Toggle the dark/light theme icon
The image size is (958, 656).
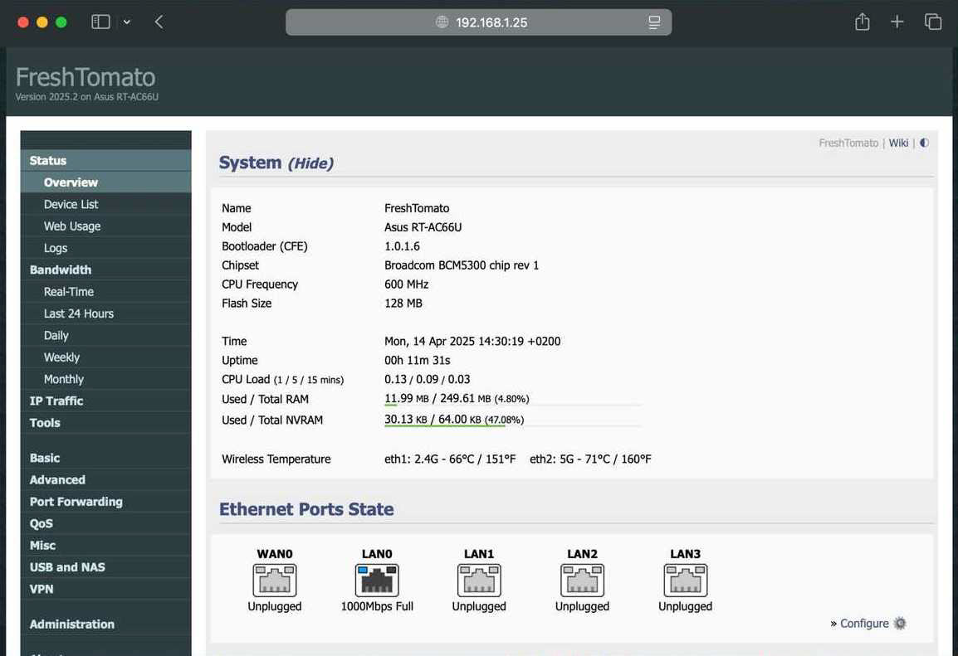[924, 143]
